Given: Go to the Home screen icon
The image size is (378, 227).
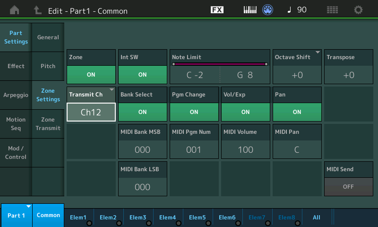Looking at the screenshot, I should 15,10.
